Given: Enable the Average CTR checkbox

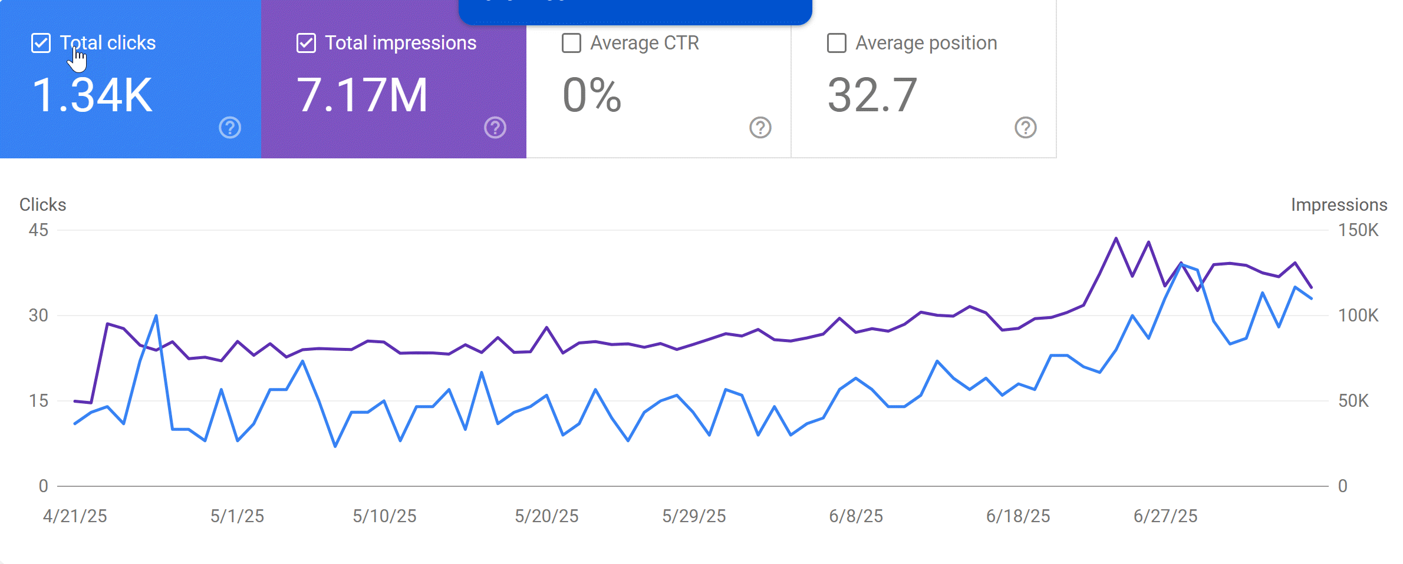Looking at the screenshot, I should point(571,43).
